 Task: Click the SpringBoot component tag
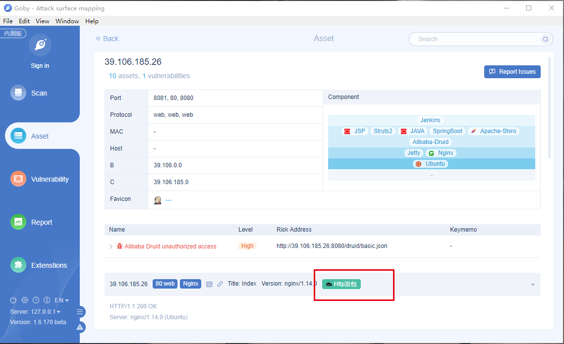(448, 131)
